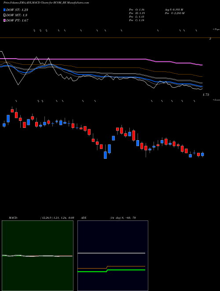Click the end of the thick blue DOW ST line
This screenshot has width=220, height=291.
(x=202, y=86)
